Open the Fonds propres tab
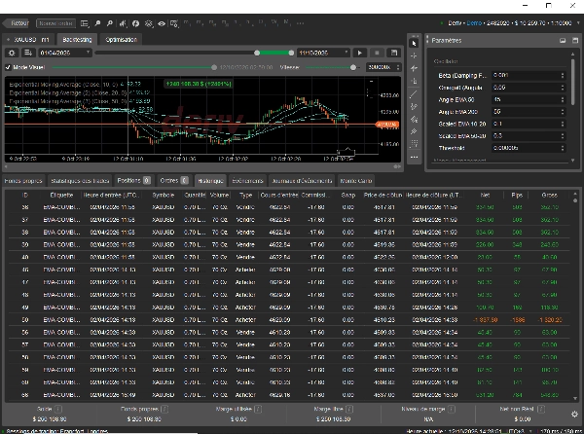584x434 pixels. tap(23, 181)
